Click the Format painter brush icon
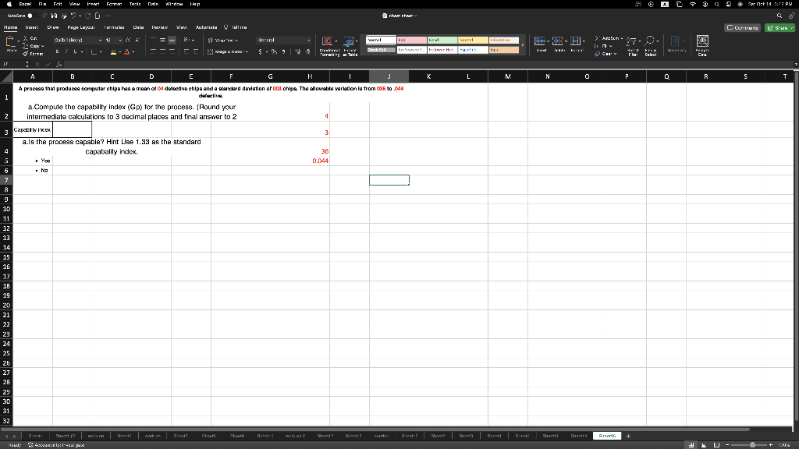Screen dimensions: 799x449 (x=26, y=54)
